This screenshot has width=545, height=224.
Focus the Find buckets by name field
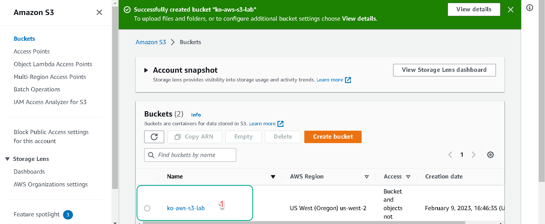click(190, 155)
